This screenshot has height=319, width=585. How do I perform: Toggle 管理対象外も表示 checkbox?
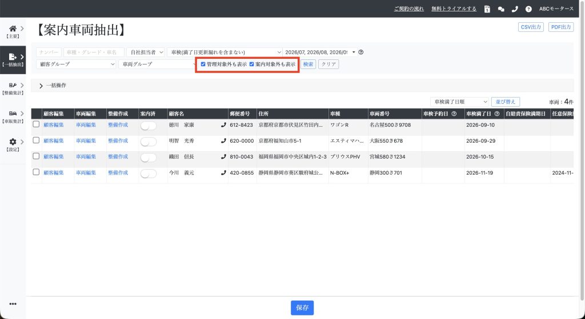[203, 64]
